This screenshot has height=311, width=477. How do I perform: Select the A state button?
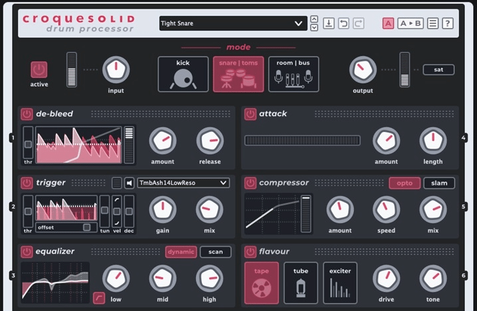[388, 23]
